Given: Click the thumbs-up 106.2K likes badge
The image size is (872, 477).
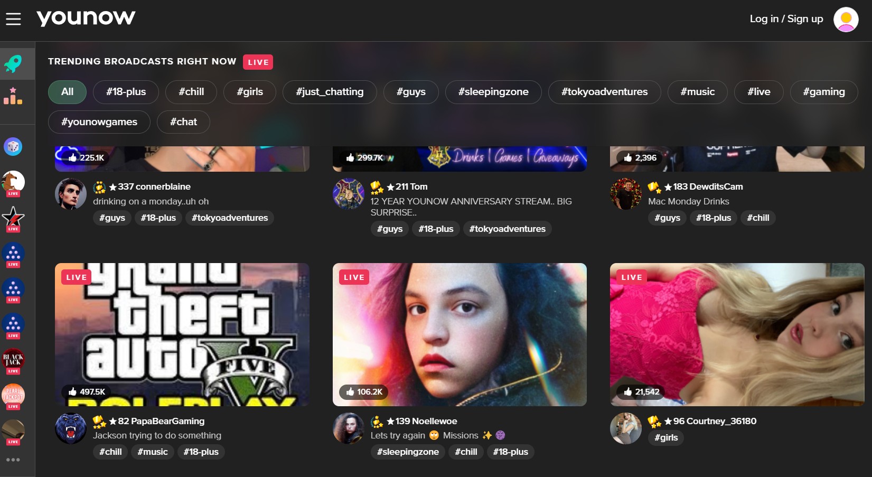Looking at the screenshot, I should pos(364,391).
